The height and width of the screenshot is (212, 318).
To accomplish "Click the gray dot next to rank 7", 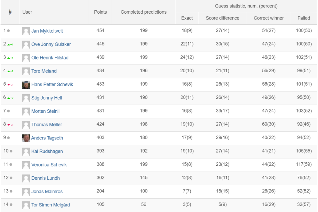I will click(x=8, y=111).
